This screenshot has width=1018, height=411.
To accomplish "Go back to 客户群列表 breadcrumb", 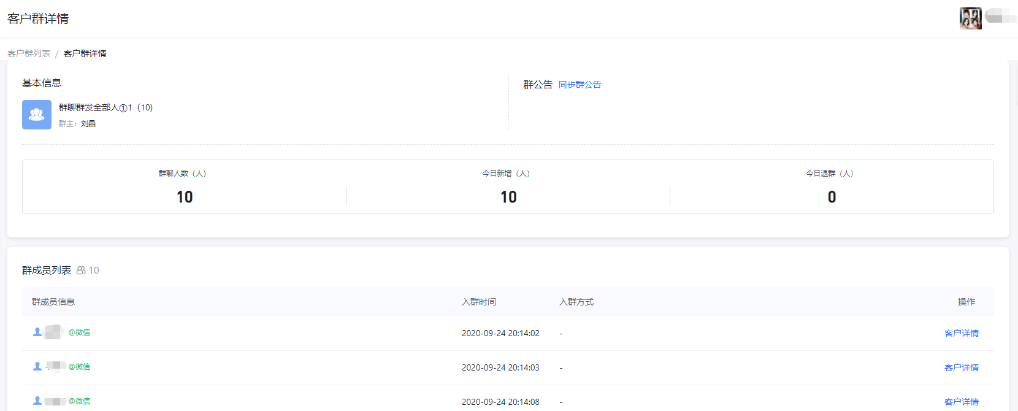I will point(29,53).
